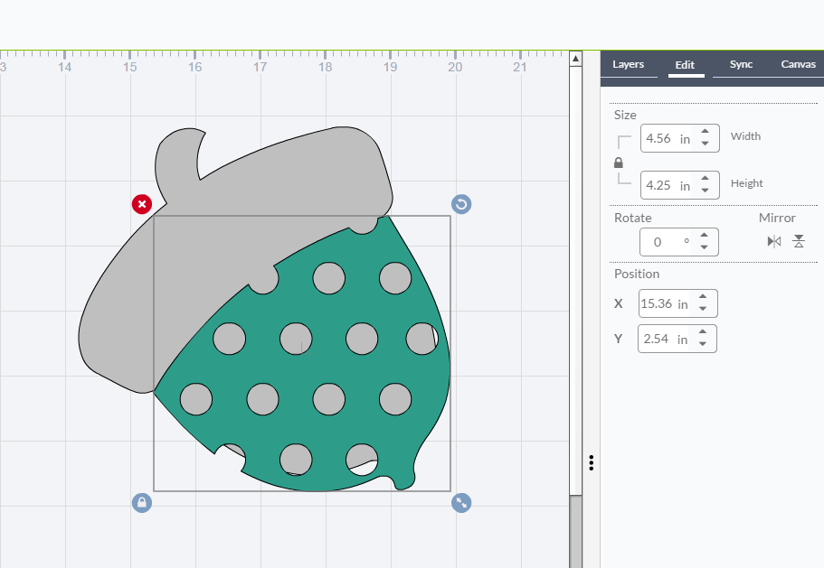Increase Width with the up stepper arrow
The width and height of the screenshot is (824, 568).
(x=706, y=133)
